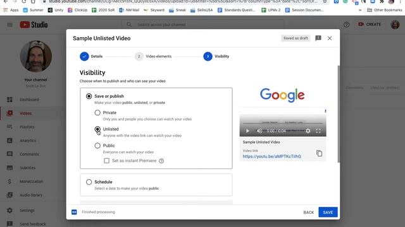This screenshot has height=227, width=405.
Task: Open the Sneak bookmark folder
Action: (177, 10)
